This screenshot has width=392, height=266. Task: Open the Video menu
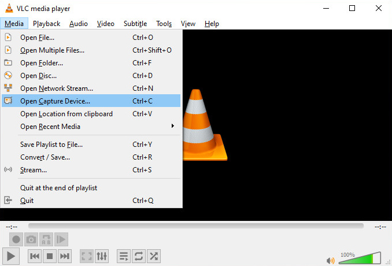click(x=105, y=24)
